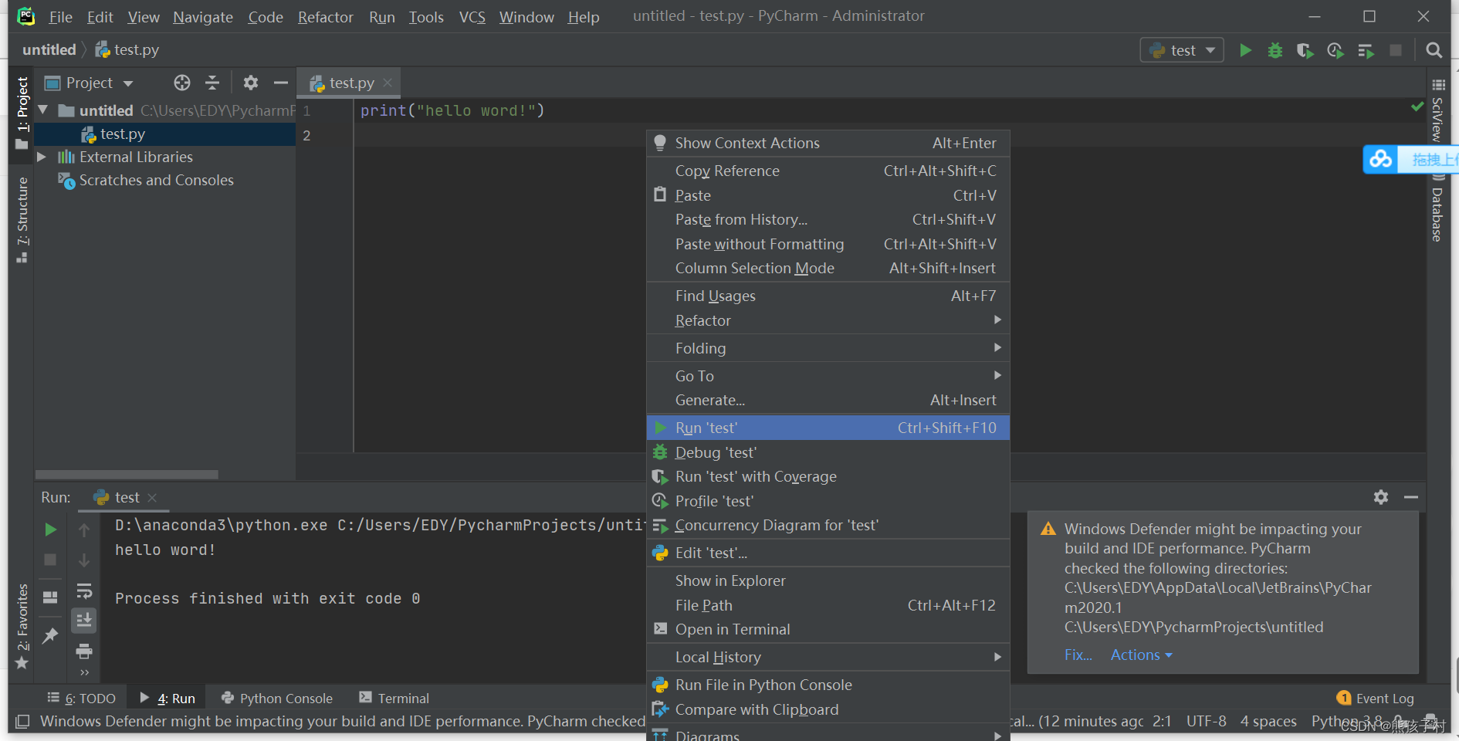Pin the Run tab

click(50, 635)
